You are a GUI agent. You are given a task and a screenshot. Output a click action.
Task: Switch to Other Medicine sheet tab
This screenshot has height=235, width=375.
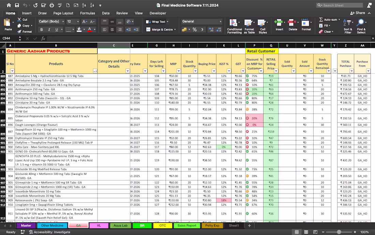click(52, 225)
